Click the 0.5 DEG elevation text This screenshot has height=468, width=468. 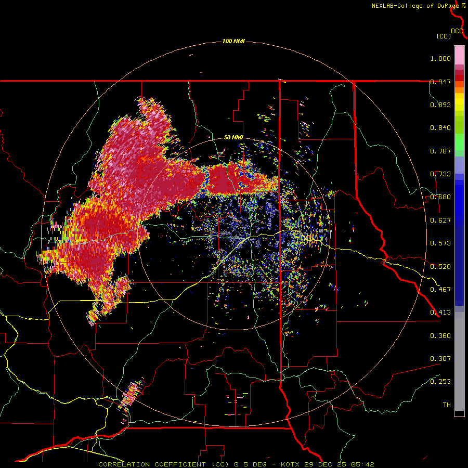pos(251,464)
